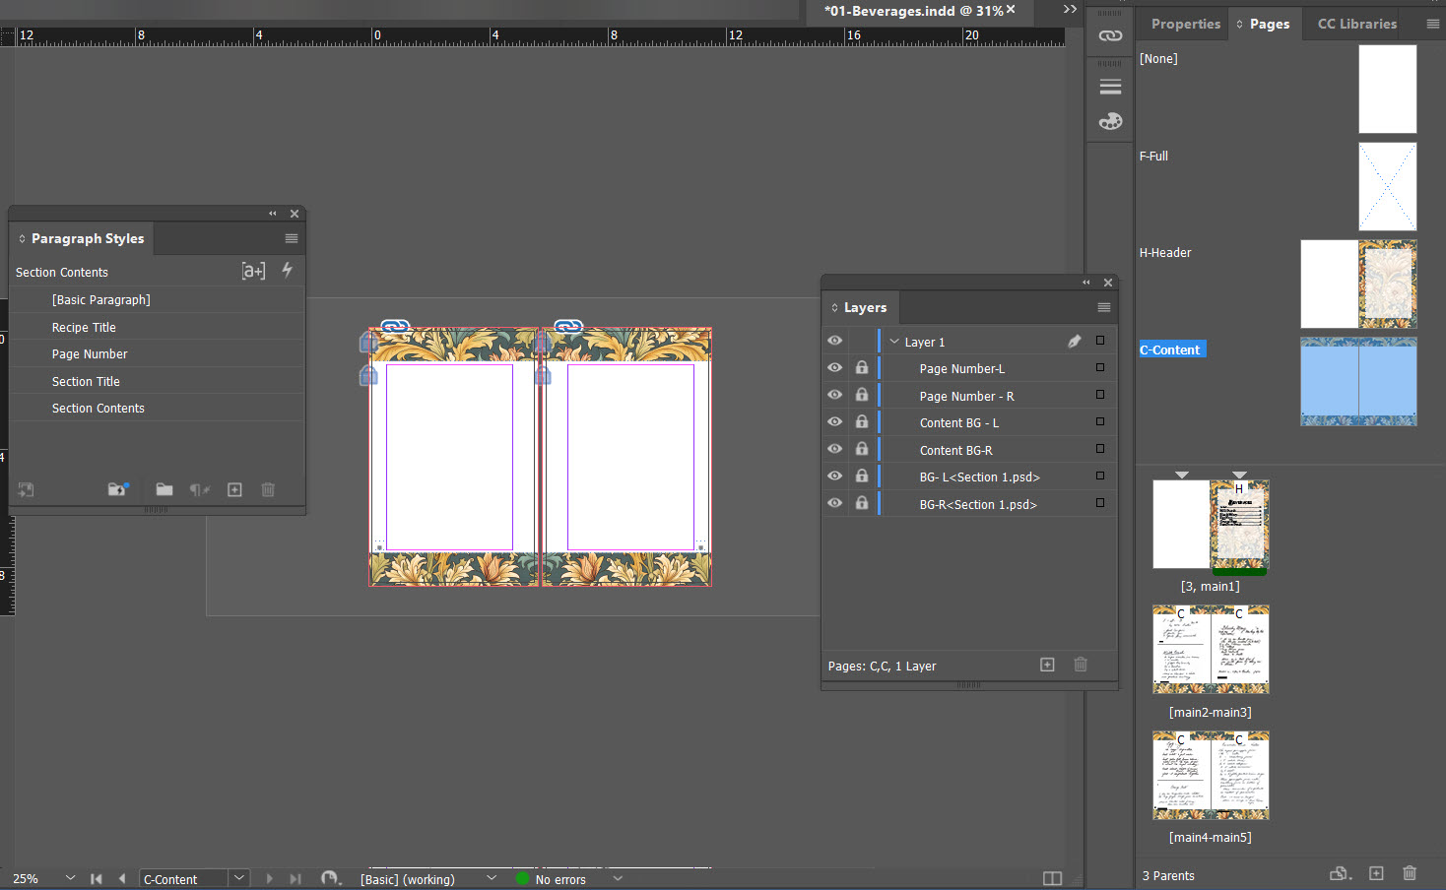Open the zoom level dropdown at bottom left
The height and width of the screenshot is (890, 1446).
[69, 878]
